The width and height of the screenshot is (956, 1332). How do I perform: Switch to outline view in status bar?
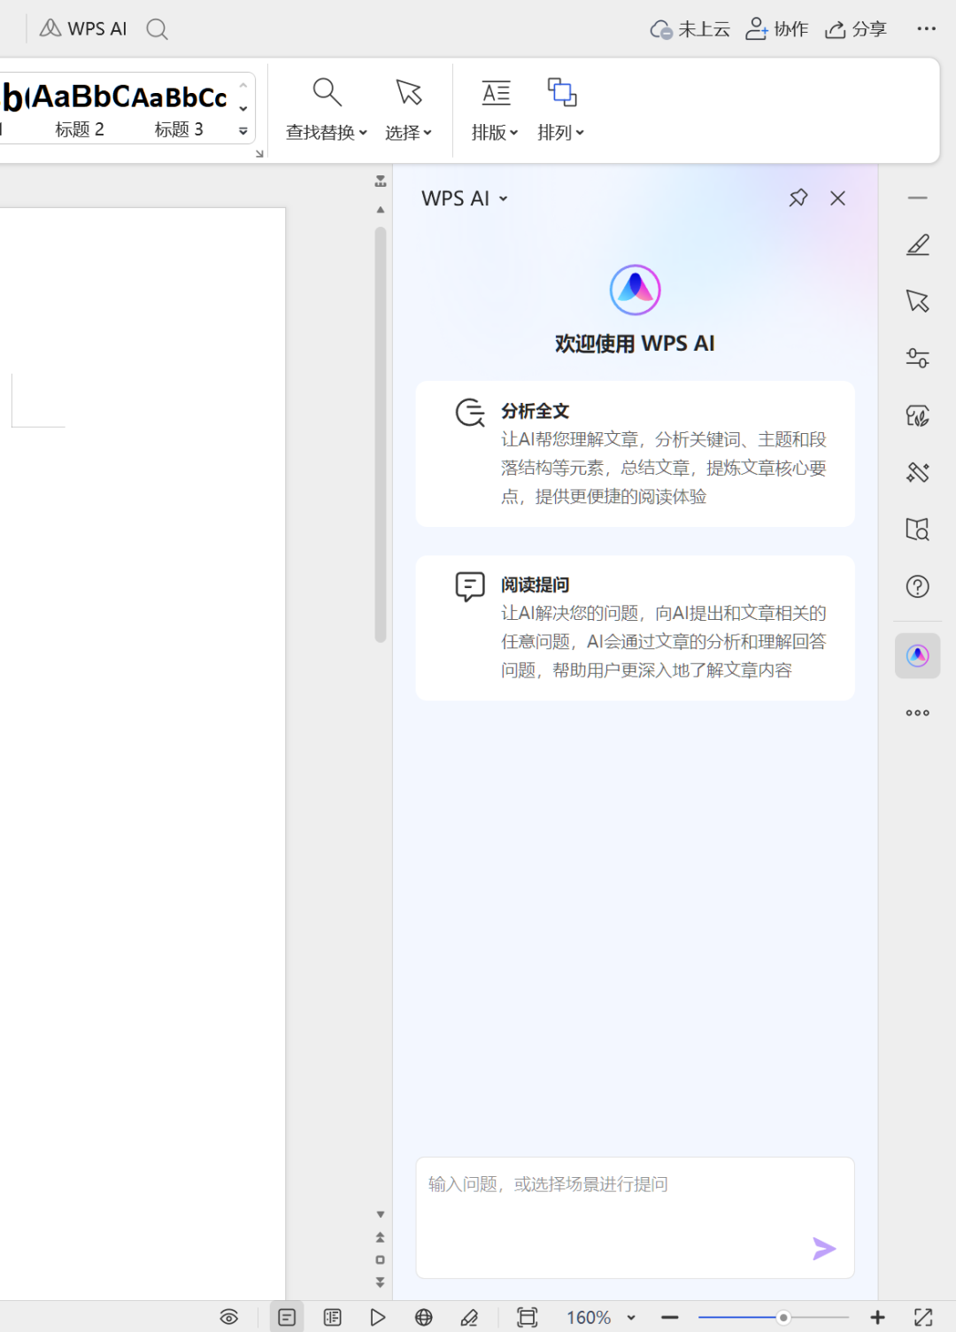333,1317
